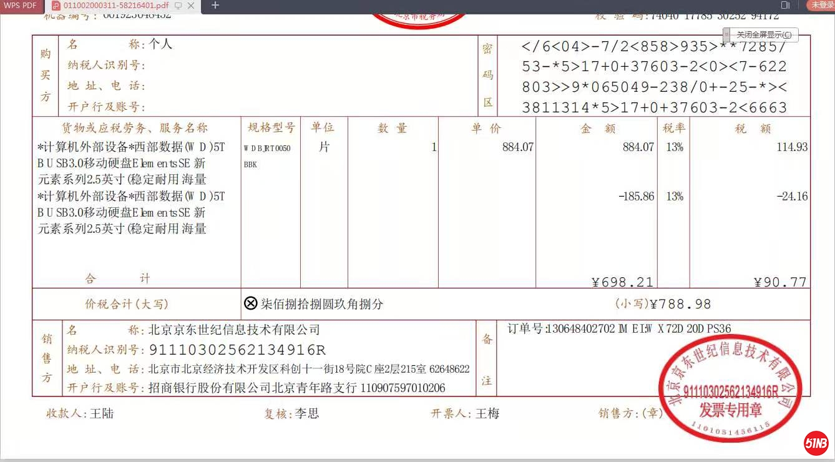Screen dimensions: 835x462
Task: Click the password line starting 803>>9*065049
Action: pos(654,87)
